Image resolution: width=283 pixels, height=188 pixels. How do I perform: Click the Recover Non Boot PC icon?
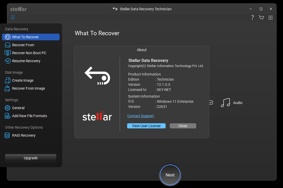pos(8,53)
